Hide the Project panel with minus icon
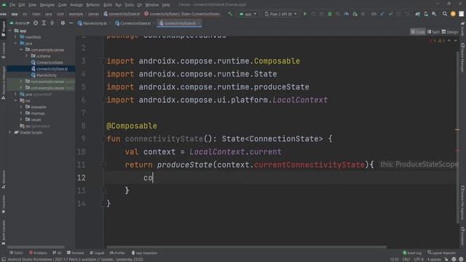This screenshot has width=466, height=262. [71, 23]
